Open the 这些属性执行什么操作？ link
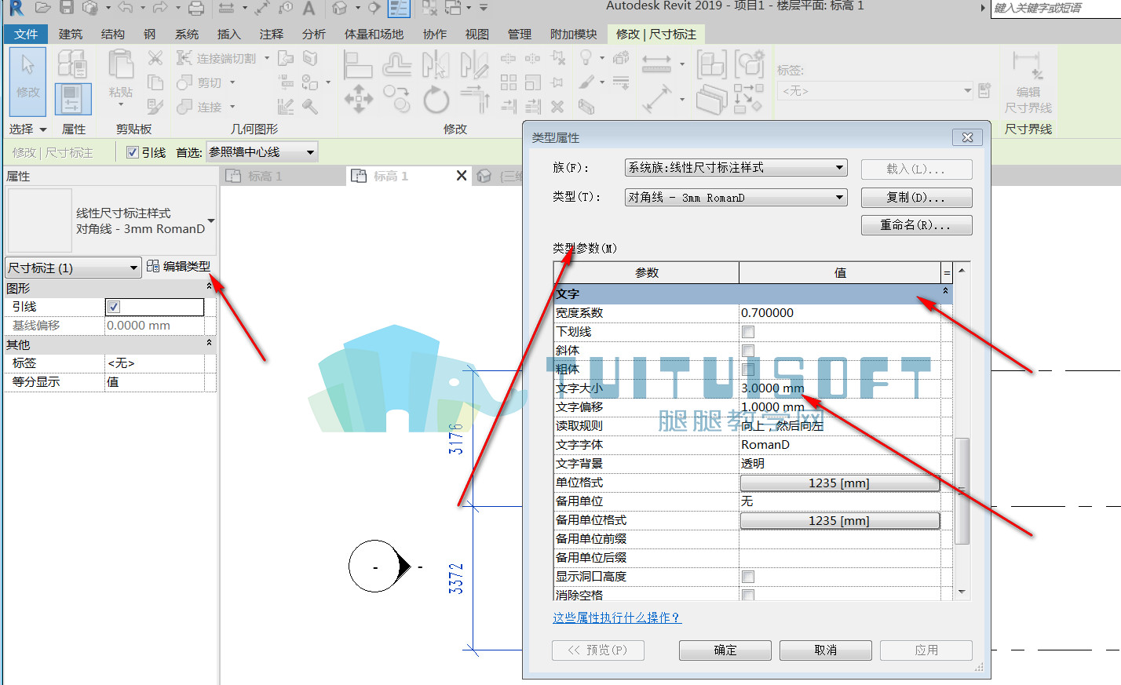 pyautogui.click(x=617, y=618)
